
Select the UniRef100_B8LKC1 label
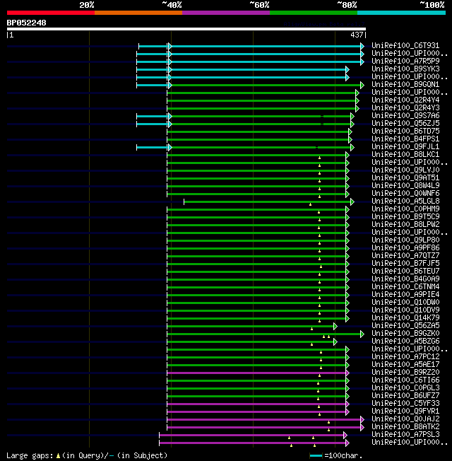click(405, 154)
